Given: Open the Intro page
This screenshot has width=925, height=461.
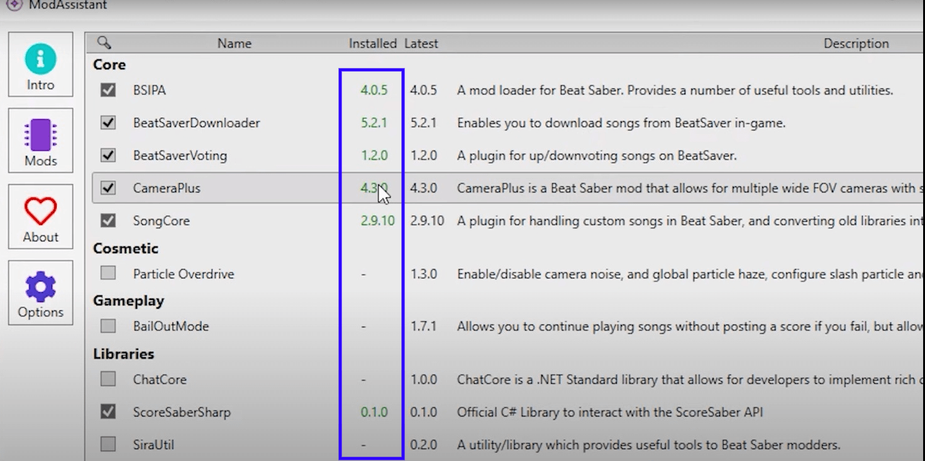Looking at the screenshot, I should (x=40, y=65).
